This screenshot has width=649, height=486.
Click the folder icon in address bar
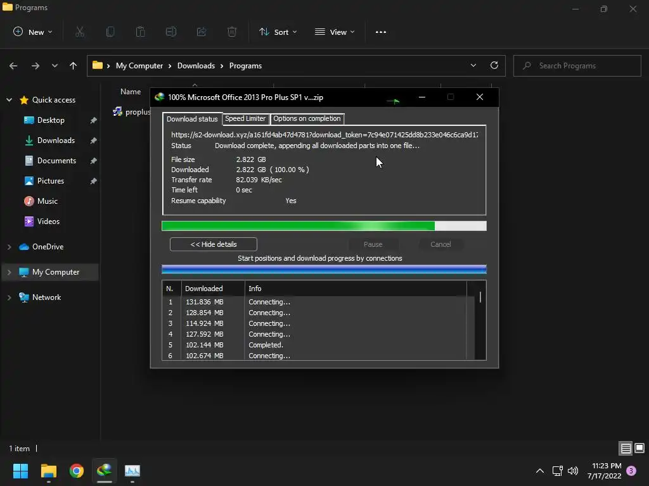[97, 65]
